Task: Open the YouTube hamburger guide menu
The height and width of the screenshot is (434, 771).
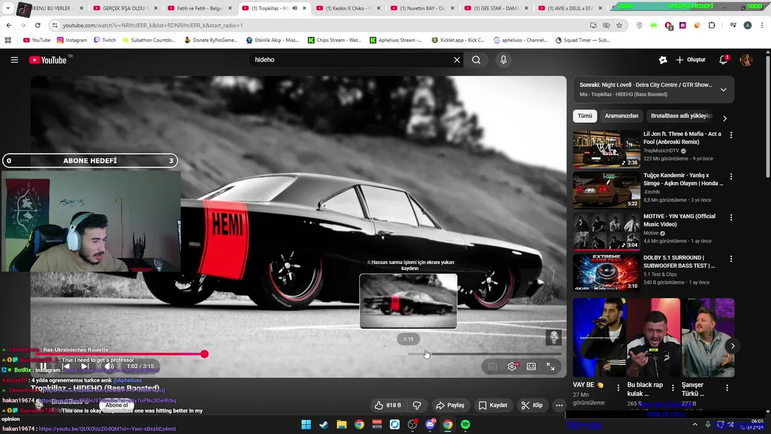Action: pyautogui.click(x=14, y=60)
